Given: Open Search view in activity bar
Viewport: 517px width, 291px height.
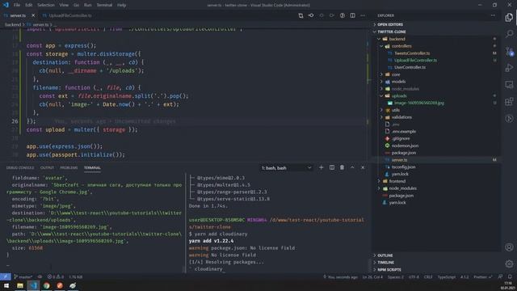Looking at the screenshot, I should 509,34.
